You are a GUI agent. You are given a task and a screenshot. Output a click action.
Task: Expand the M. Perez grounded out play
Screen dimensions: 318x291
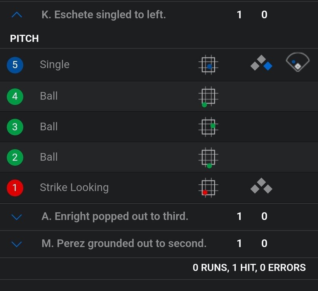17,244
